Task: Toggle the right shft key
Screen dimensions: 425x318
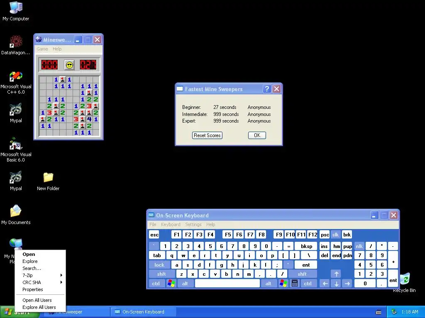Action: [x=302, y=274]
